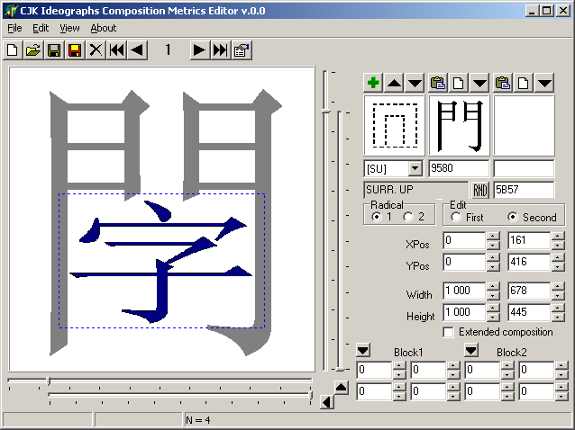The width and height of the screenshot is (575, 430).
Task: Open the Edit menu
Action: (41, 28)
